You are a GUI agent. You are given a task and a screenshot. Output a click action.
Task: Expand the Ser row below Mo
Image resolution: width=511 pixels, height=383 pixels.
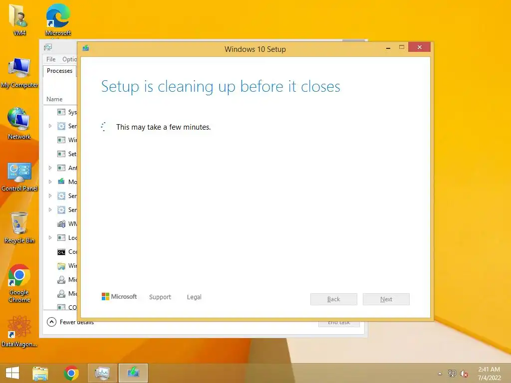50,196
